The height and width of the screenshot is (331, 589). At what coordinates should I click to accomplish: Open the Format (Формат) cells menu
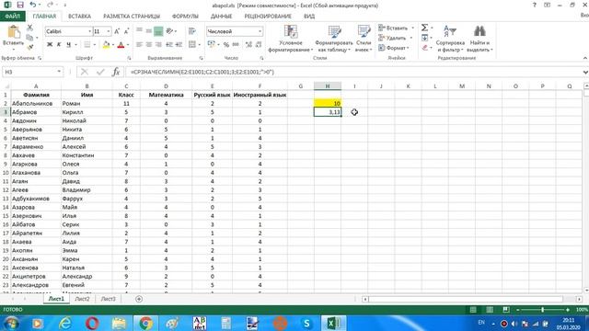394,48
